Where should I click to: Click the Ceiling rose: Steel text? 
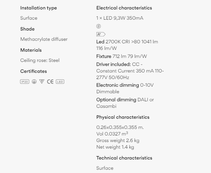point(40,60)
